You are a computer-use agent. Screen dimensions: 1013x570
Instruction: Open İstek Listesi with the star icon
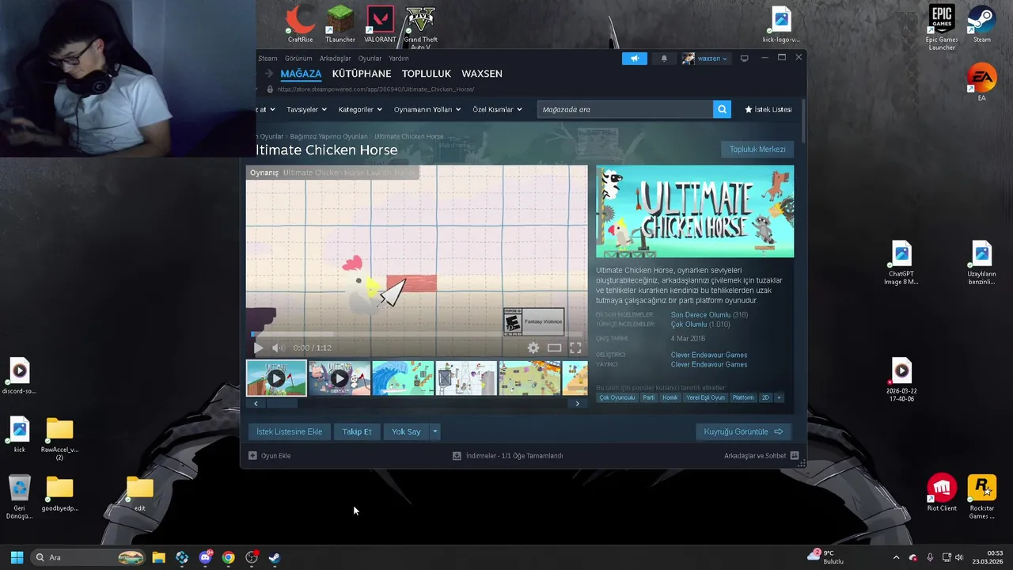pyautogui.click(x=768, y=109)
